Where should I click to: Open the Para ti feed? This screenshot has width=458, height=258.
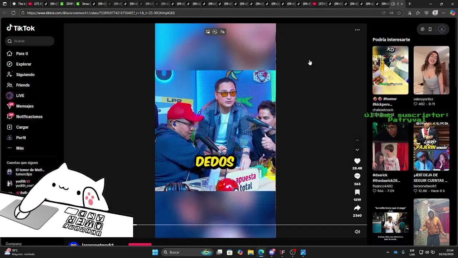click(x=22, y=54)
